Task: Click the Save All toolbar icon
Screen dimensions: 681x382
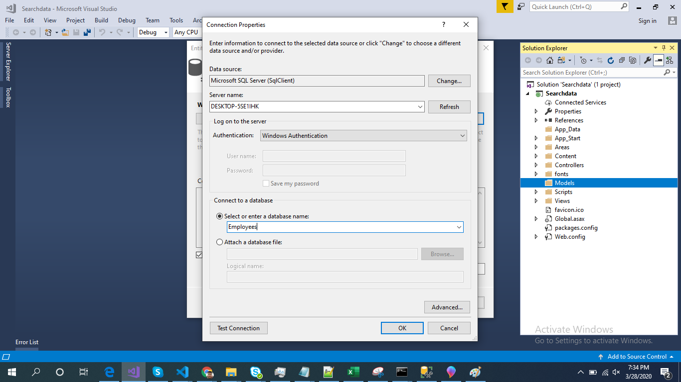Action: (87, 32)
